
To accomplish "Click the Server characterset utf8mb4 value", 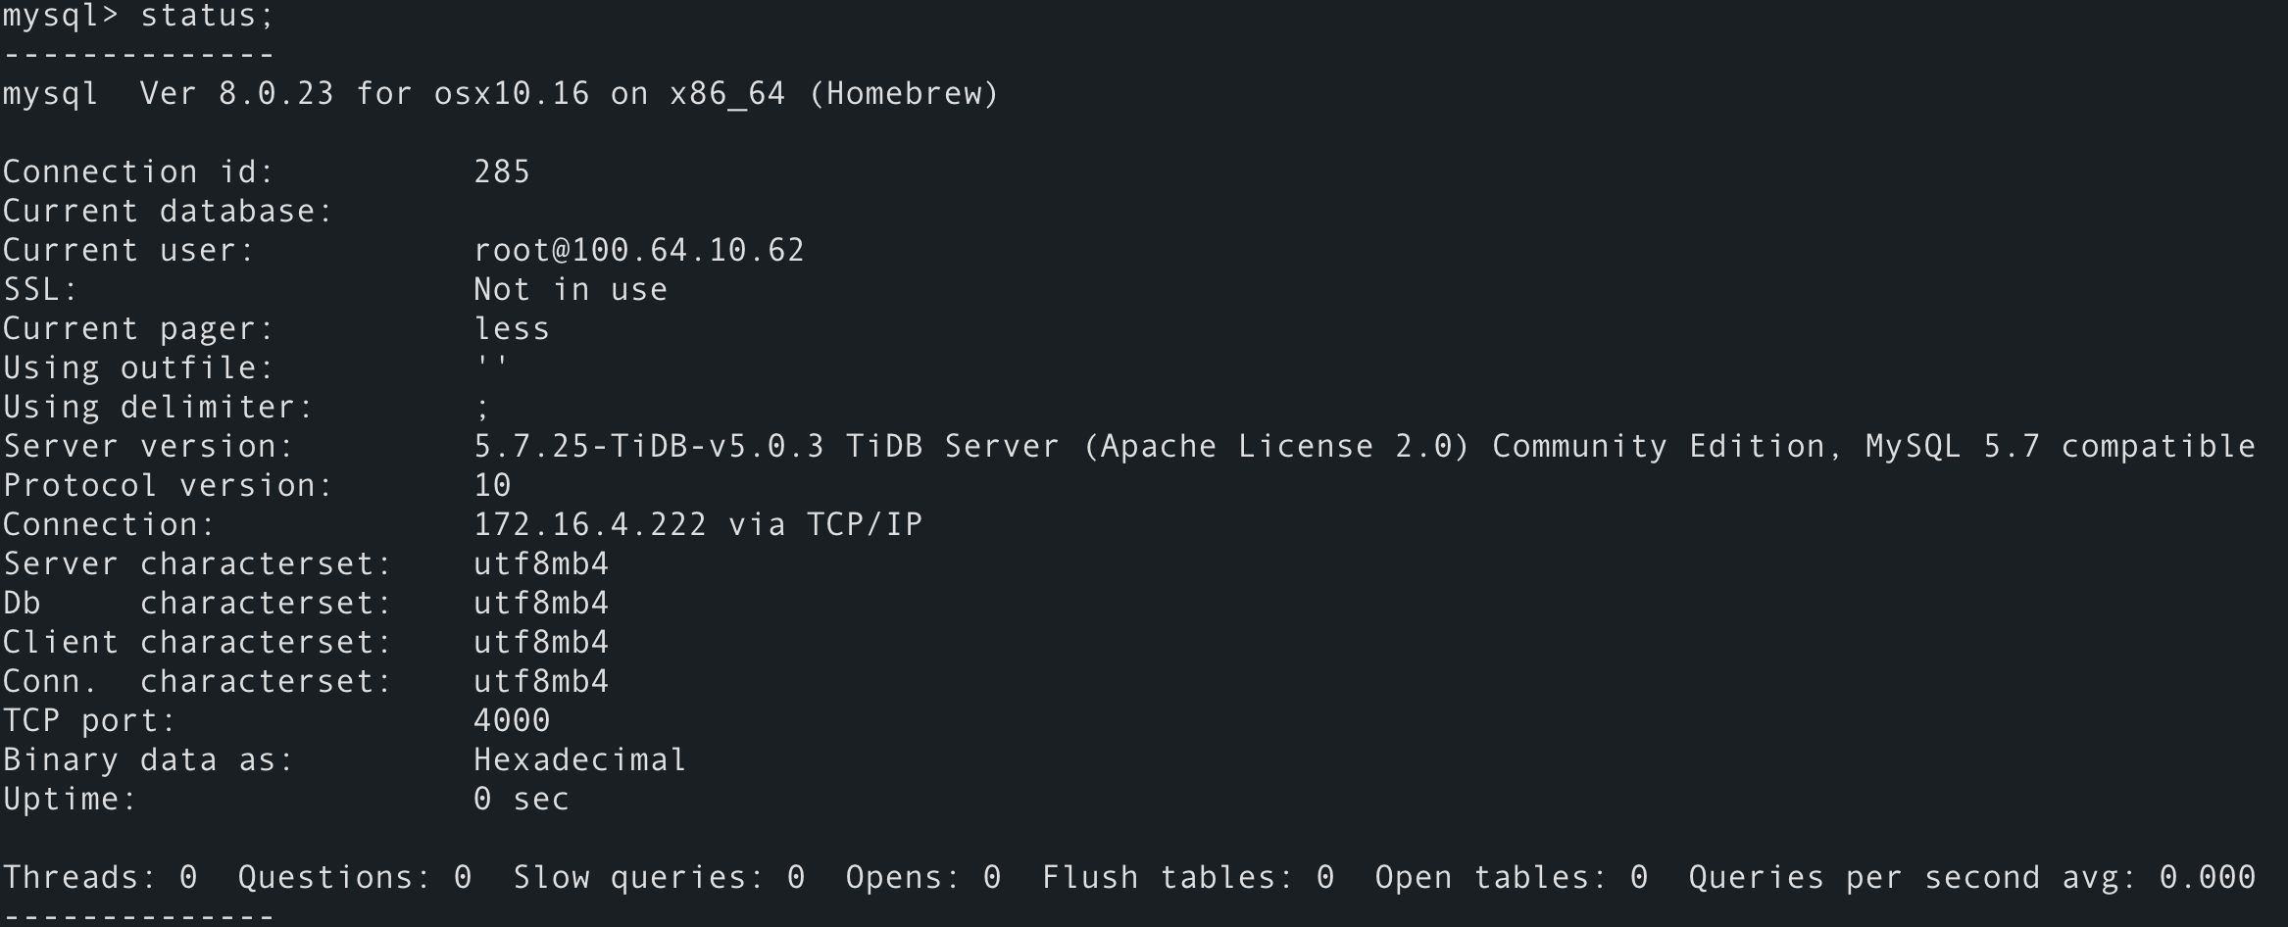I will [541, 564].
